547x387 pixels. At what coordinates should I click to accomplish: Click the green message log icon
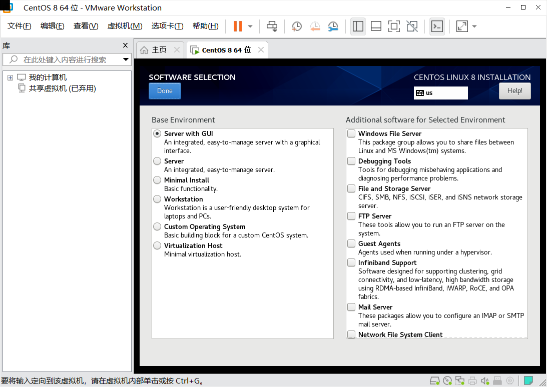point(528,380)
